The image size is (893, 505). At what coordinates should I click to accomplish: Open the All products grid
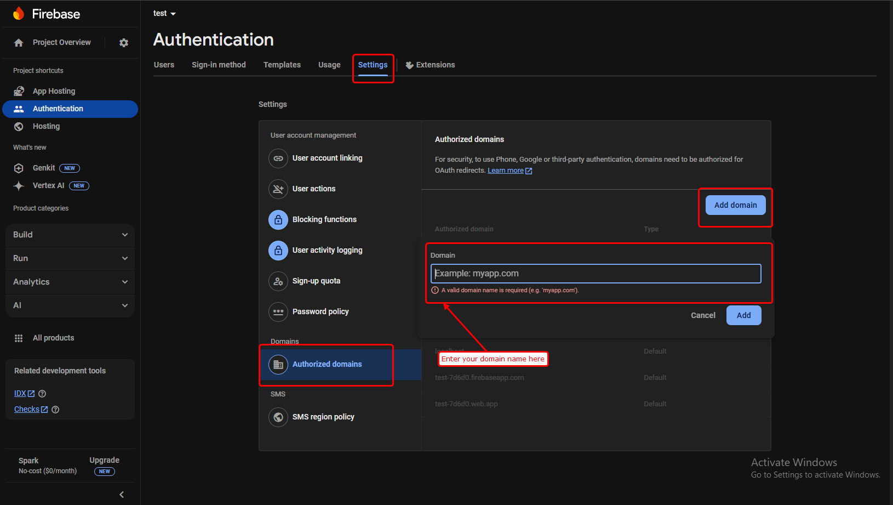[x=53, y=338]
